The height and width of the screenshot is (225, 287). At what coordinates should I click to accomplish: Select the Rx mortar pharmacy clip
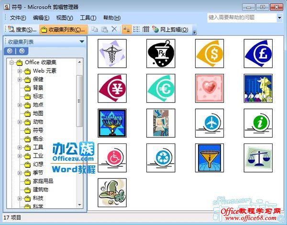point(161,53)
